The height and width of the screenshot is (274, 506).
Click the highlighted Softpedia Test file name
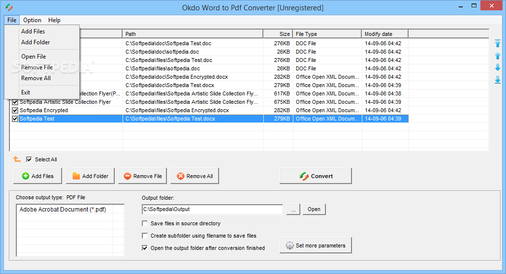[37, 119]
